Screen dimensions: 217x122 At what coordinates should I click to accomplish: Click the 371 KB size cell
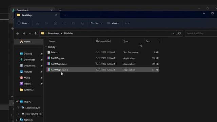coord(155,70)
